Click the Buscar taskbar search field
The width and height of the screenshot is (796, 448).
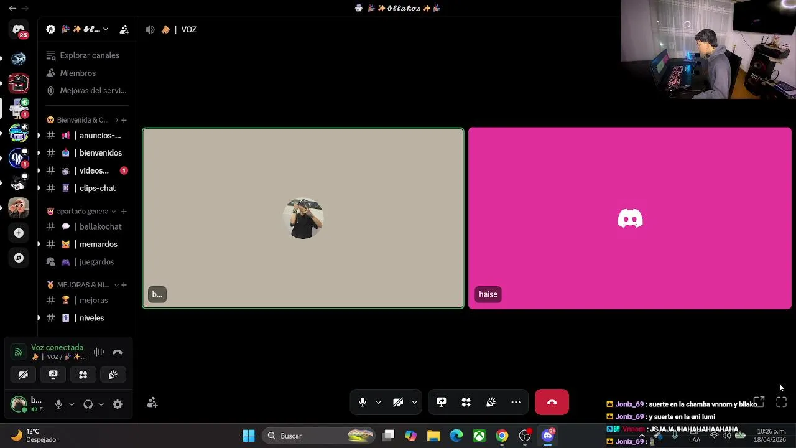click(x=318, y=436)
